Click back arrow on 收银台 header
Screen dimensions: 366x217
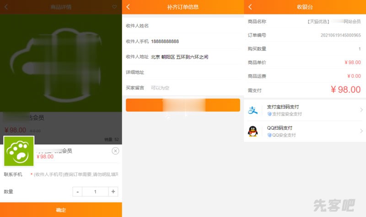(250, 7)
